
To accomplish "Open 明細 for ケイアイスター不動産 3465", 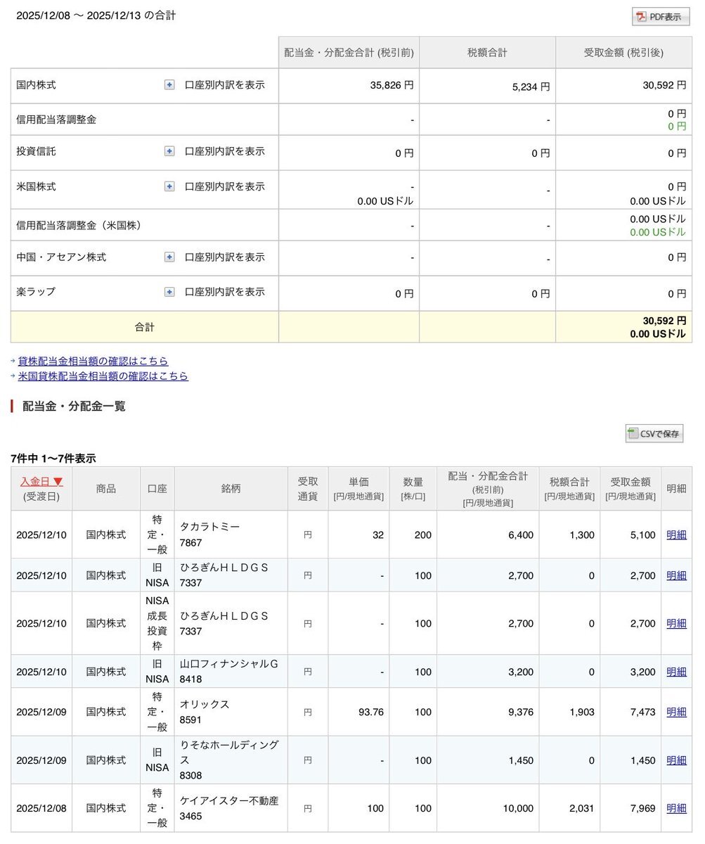I will 676,808.
